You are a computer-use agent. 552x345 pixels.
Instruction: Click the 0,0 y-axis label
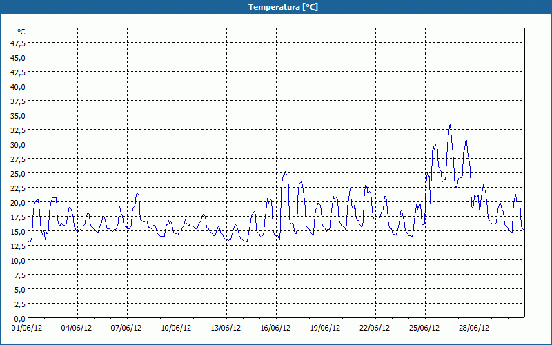(19, 319)
